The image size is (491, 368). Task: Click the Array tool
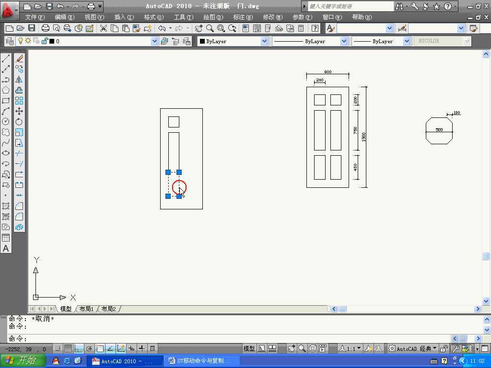click(19, 101)
